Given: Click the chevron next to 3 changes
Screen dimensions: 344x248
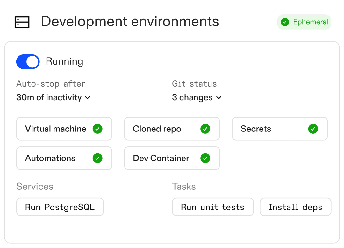Looking at the screenshot, I should (219, 98).
